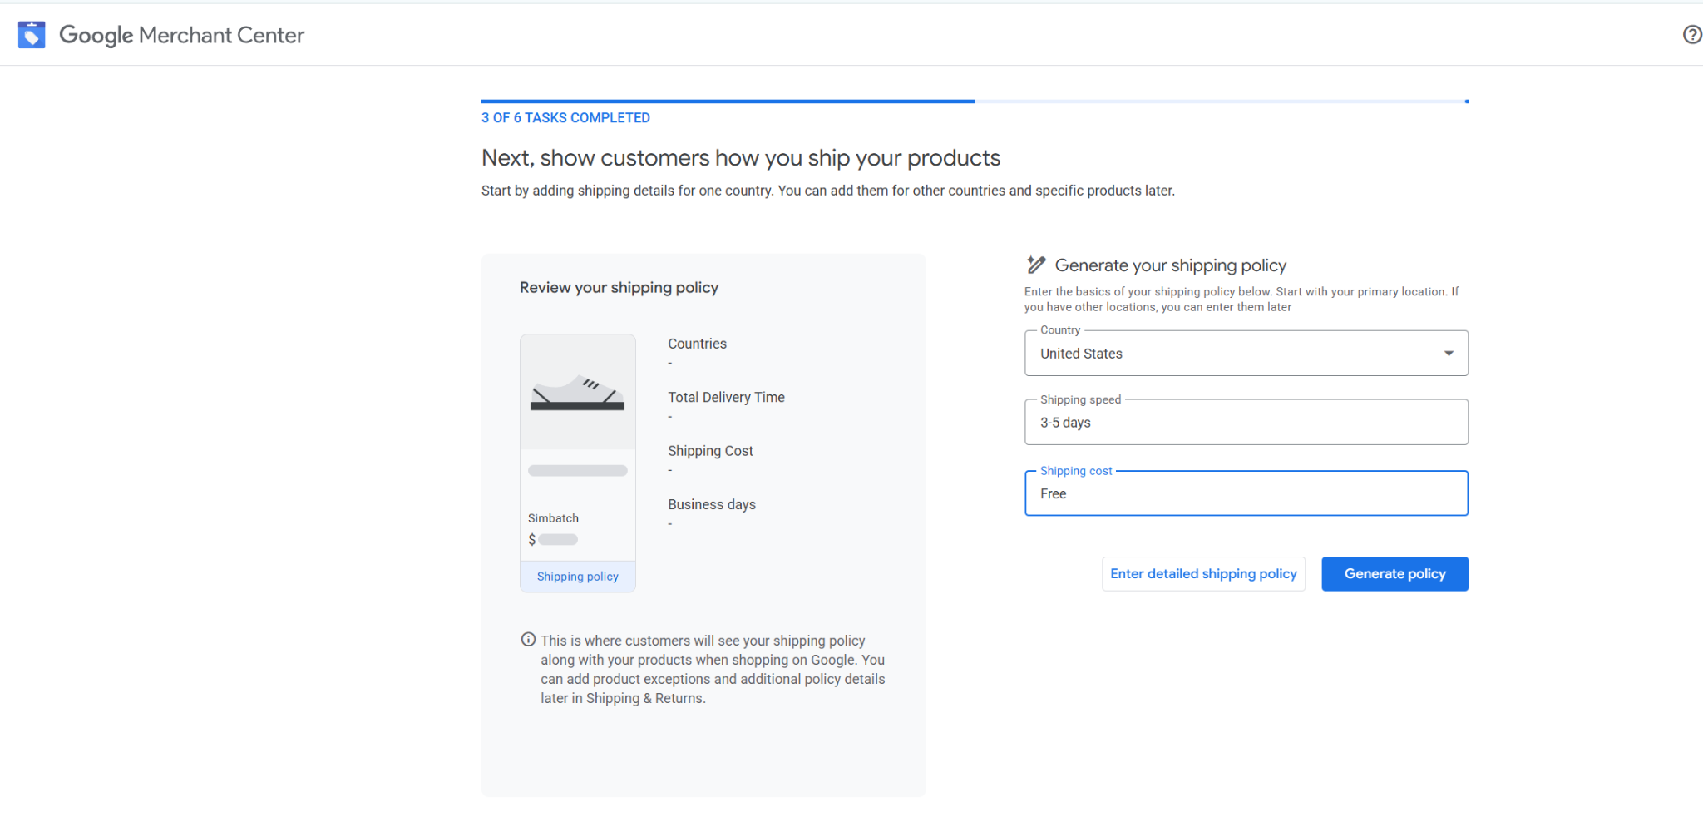Click the info icon in the review panel

[x=528, y=640]
